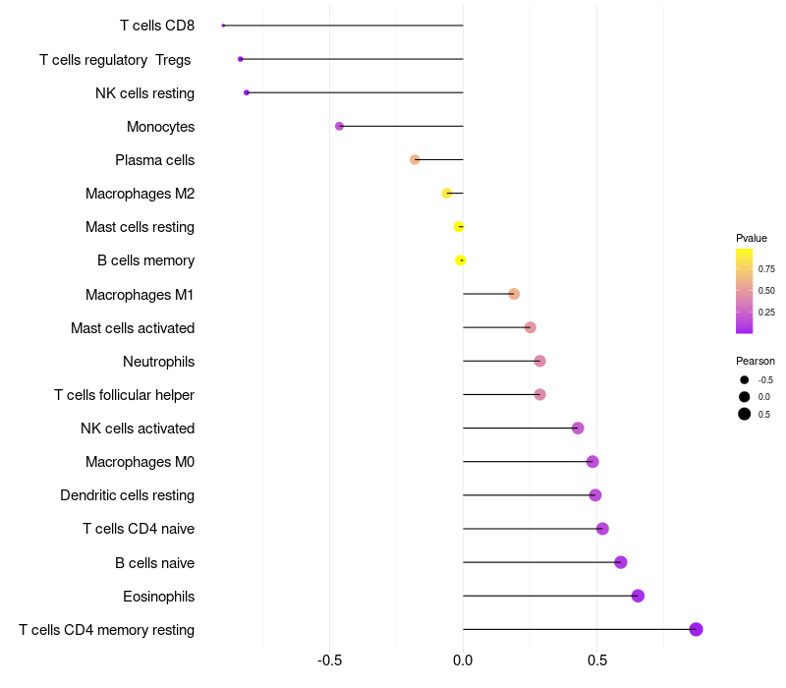Click the Pearson legend title
Screen dimensions: 786x688
pos(755,361)
